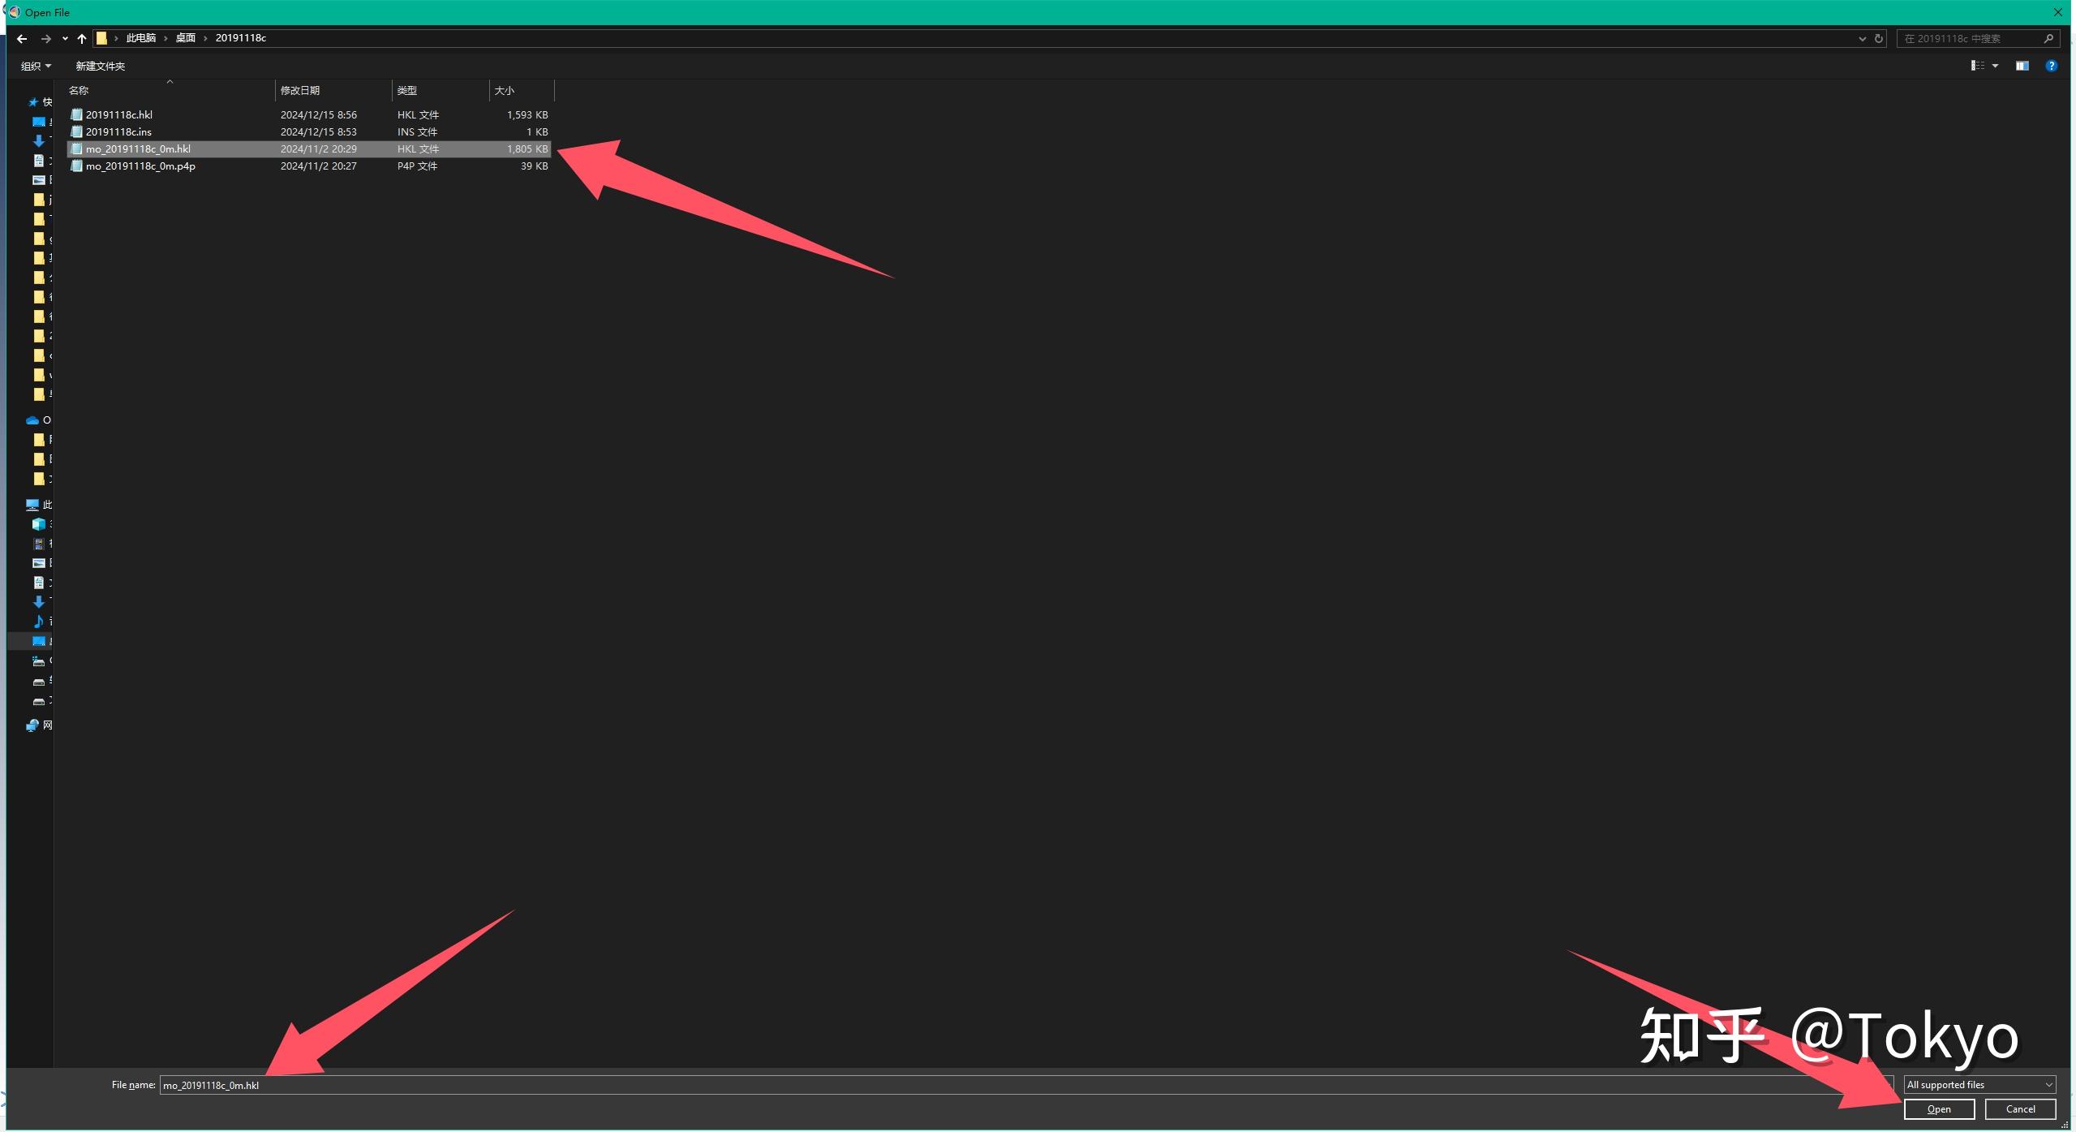The width and height of the screenshot is (2076, 1132).
Task: Change the view layout icon
Action: (1978, 66)
